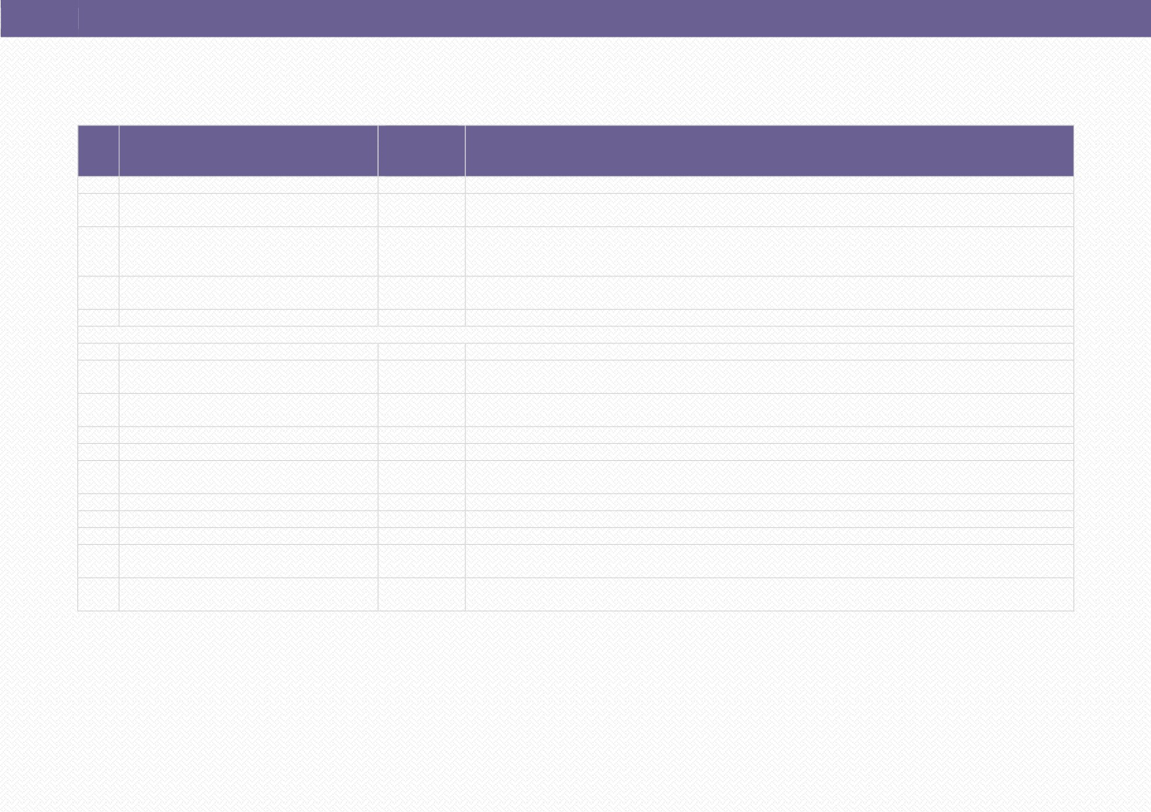
Task: Click widest cell of row just above merged row
Action: pyautogui.click(x=769, y=318)
